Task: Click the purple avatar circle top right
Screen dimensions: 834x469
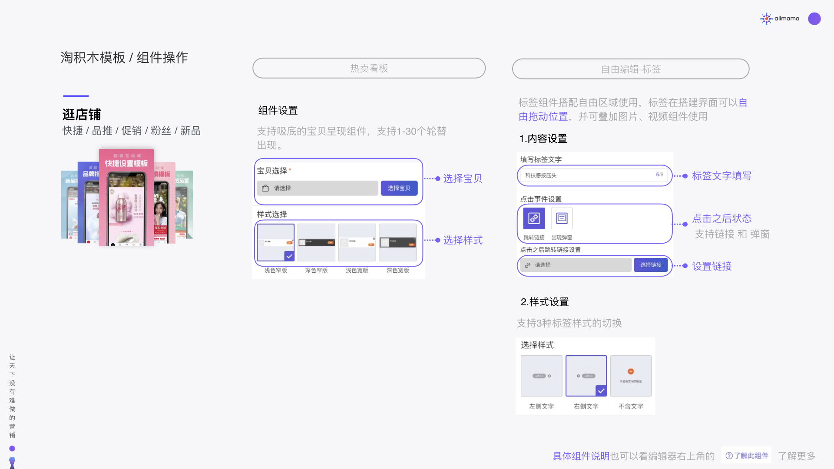Action: pyautogui.click(x=814, y=19)
